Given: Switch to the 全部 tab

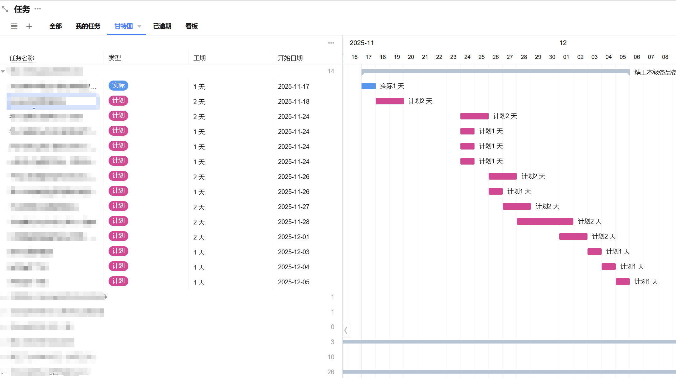Looking at the screenshot, I should 56,26.
